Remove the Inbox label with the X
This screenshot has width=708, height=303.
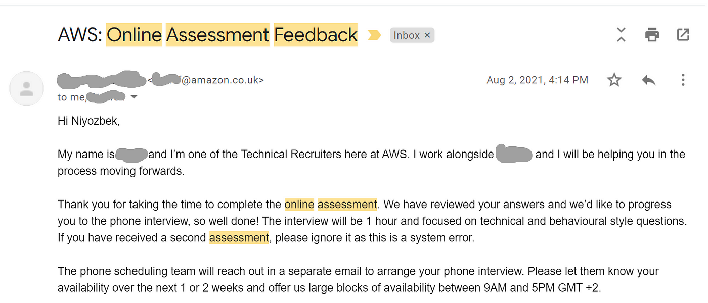click(x=427, y=35)
